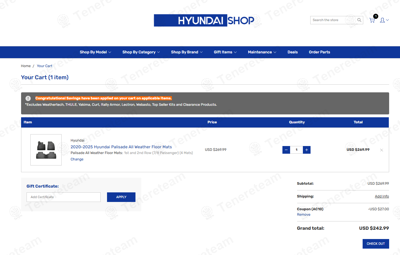Click Add Info shipping link
Viewport: 400px width, 255px height.
(382, 196)
